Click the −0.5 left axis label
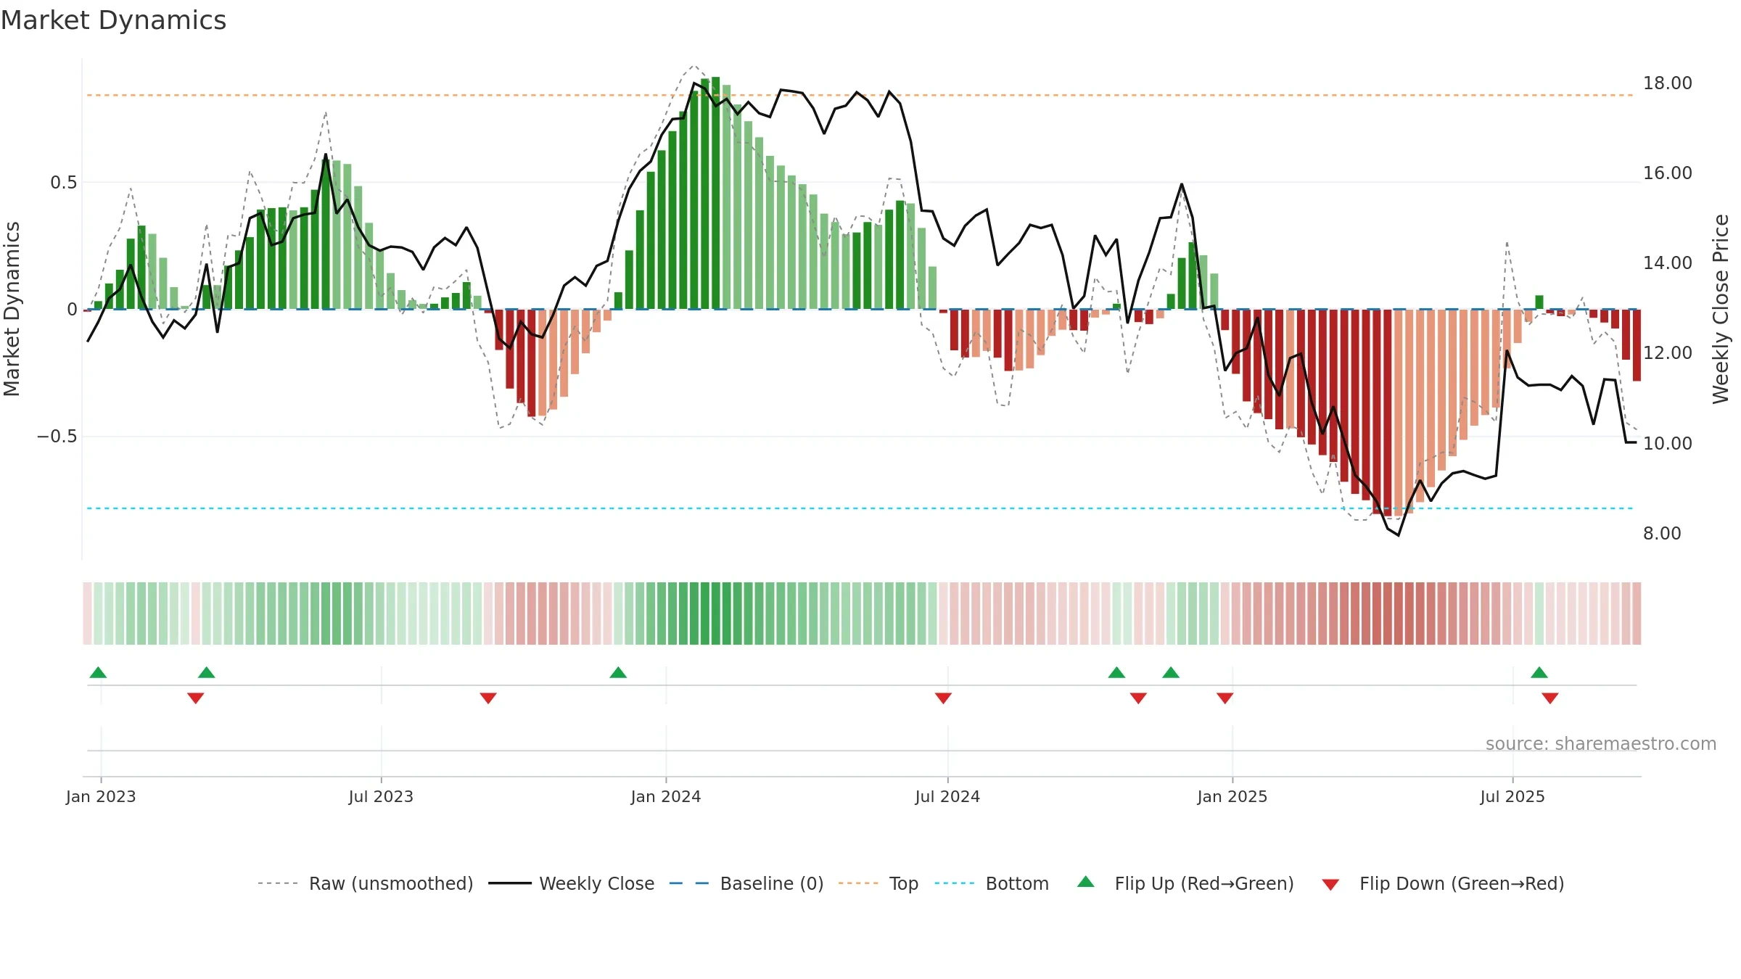Viewport: 1741px width, 979px height. (57, 437)
